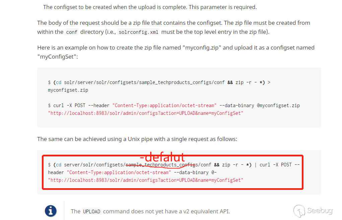Click the blue info icon

tap(51, 211)
